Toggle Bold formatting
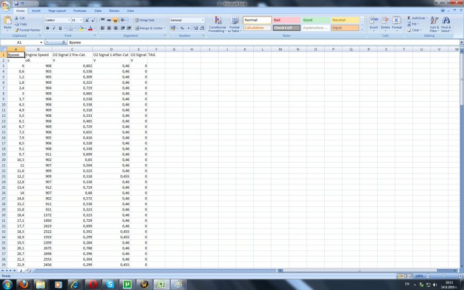464x290 pixels. [x=47, y=28]
